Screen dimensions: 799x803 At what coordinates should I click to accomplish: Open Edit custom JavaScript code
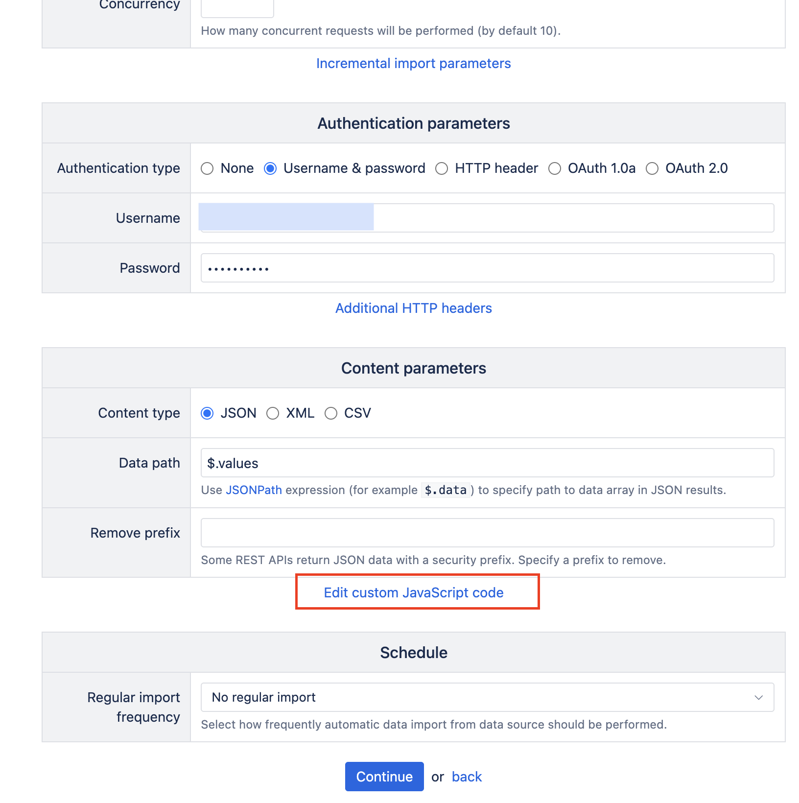(x=413, y=592)
